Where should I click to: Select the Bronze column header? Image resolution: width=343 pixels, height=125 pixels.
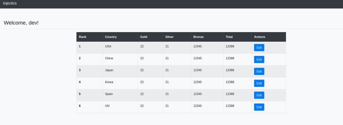pos(198,37)
